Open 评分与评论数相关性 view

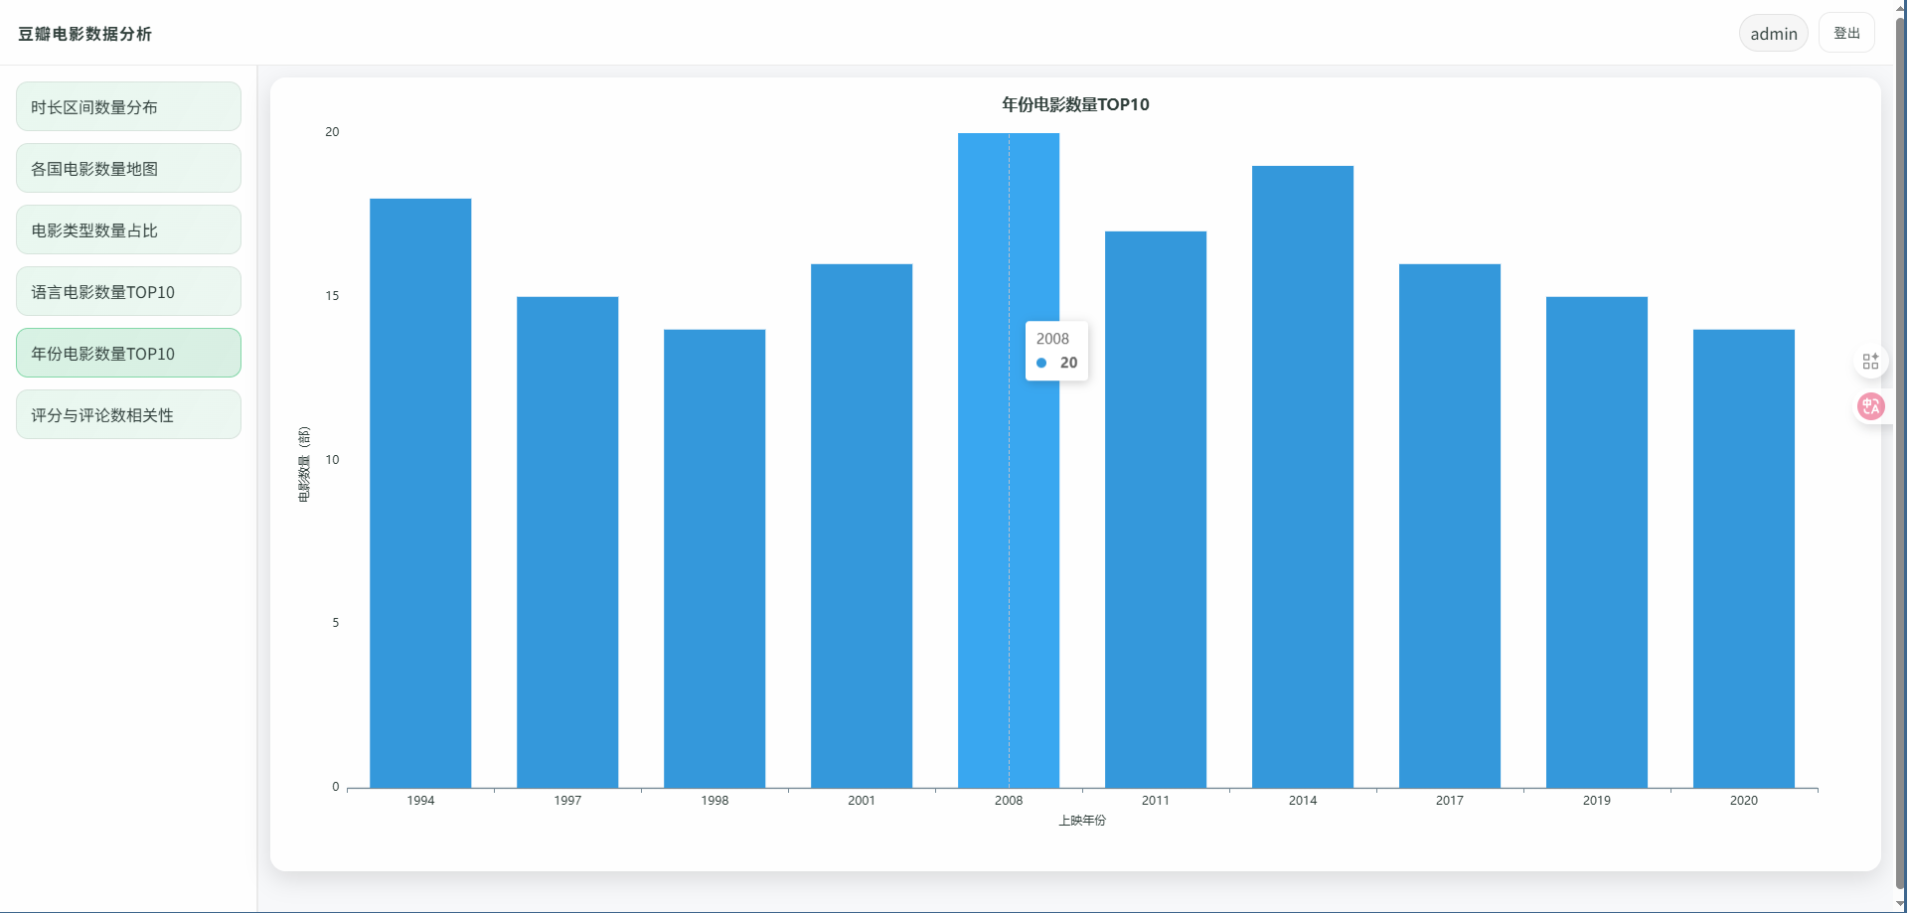[x=128, y=415]
